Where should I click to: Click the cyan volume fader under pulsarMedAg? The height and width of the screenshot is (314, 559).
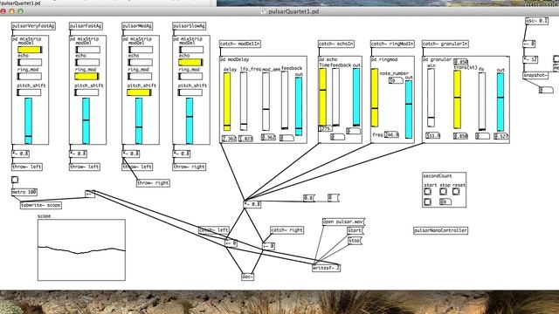point(139,121)
